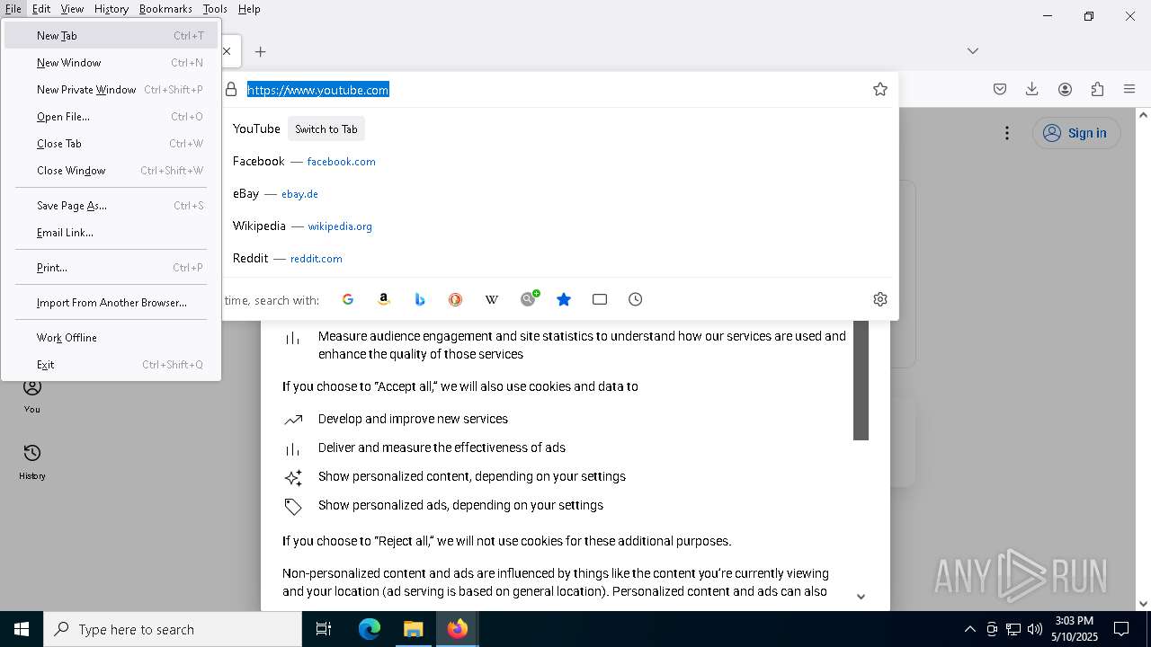Select Work Offline menu item

[111, 338]
